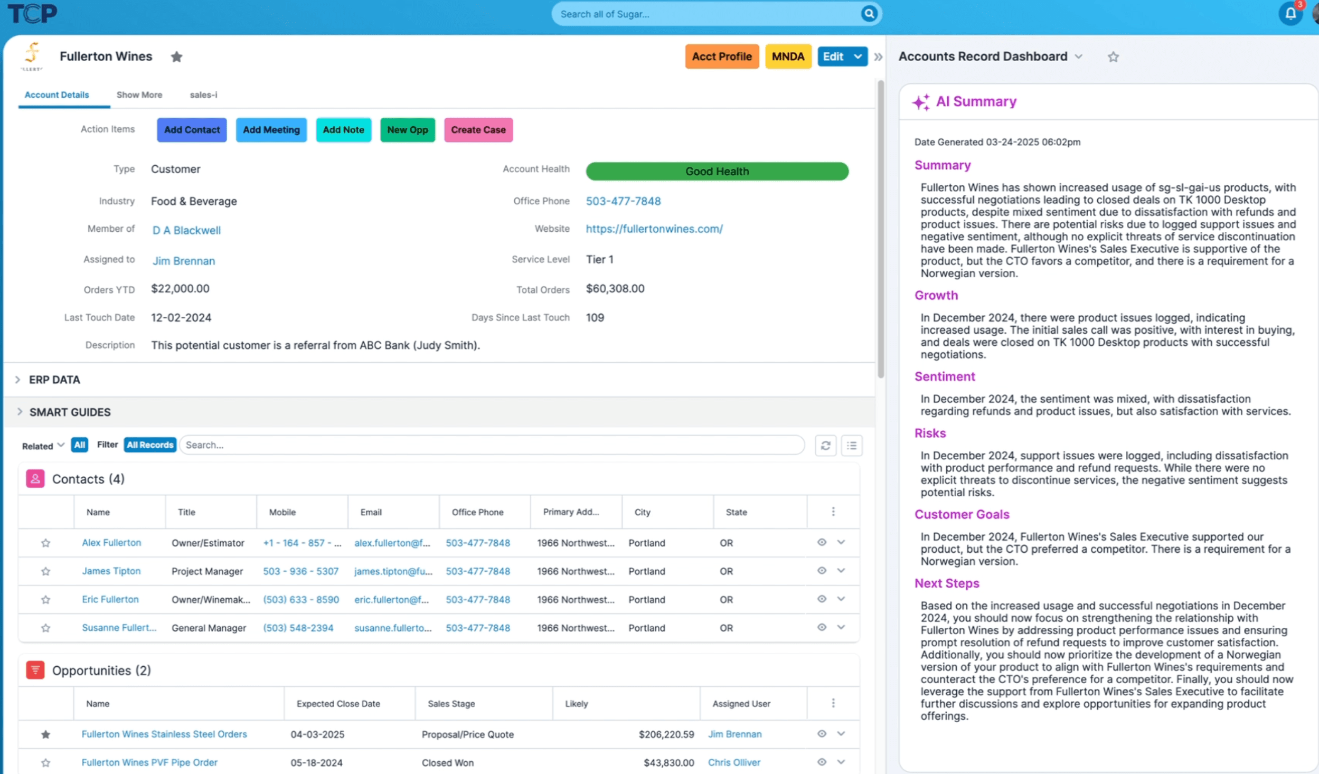Switch to the sales-i tab
1319x774 pixels.
coord(203,95)
